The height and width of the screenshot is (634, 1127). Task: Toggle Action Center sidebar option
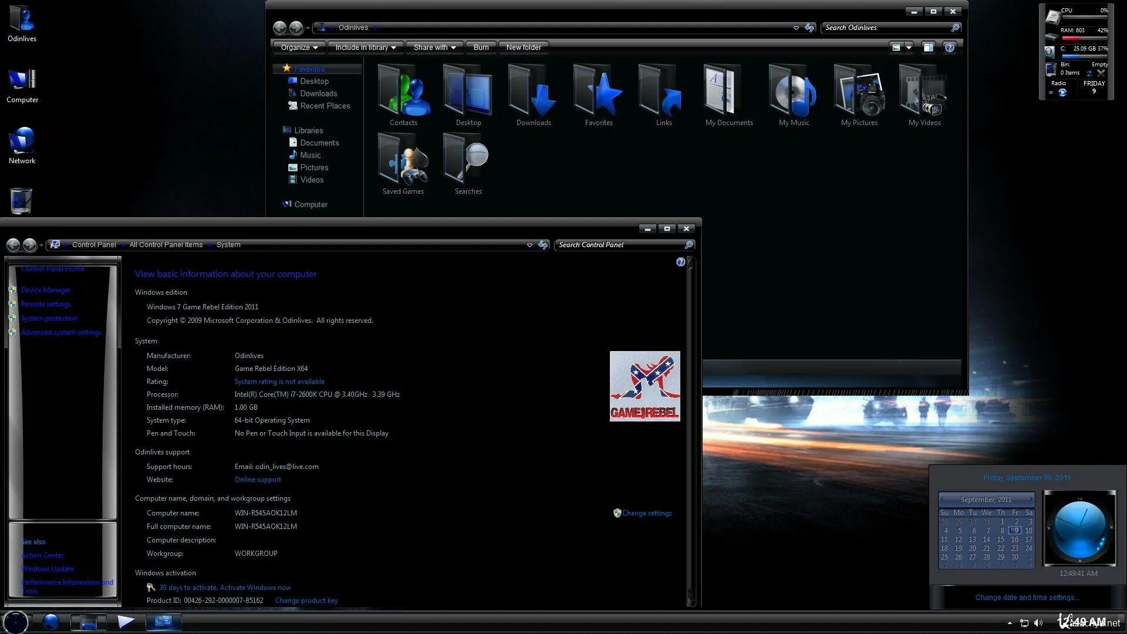click(42, 555)
